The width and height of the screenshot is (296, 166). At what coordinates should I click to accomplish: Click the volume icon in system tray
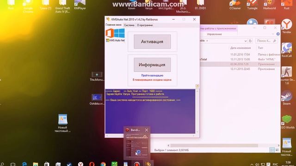(257, 164)
